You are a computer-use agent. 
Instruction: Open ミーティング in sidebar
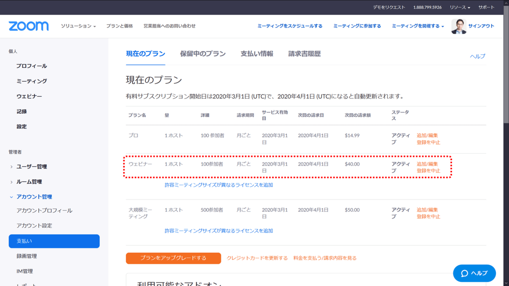click(32, 81)
